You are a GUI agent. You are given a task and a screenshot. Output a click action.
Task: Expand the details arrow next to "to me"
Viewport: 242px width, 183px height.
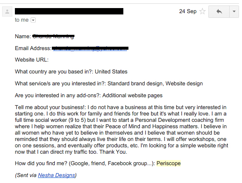coord(33,20)
